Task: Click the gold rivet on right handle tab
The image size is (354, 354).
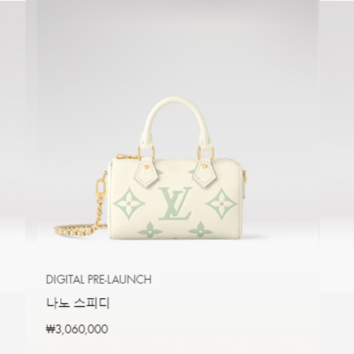Action: pos(204,166)
